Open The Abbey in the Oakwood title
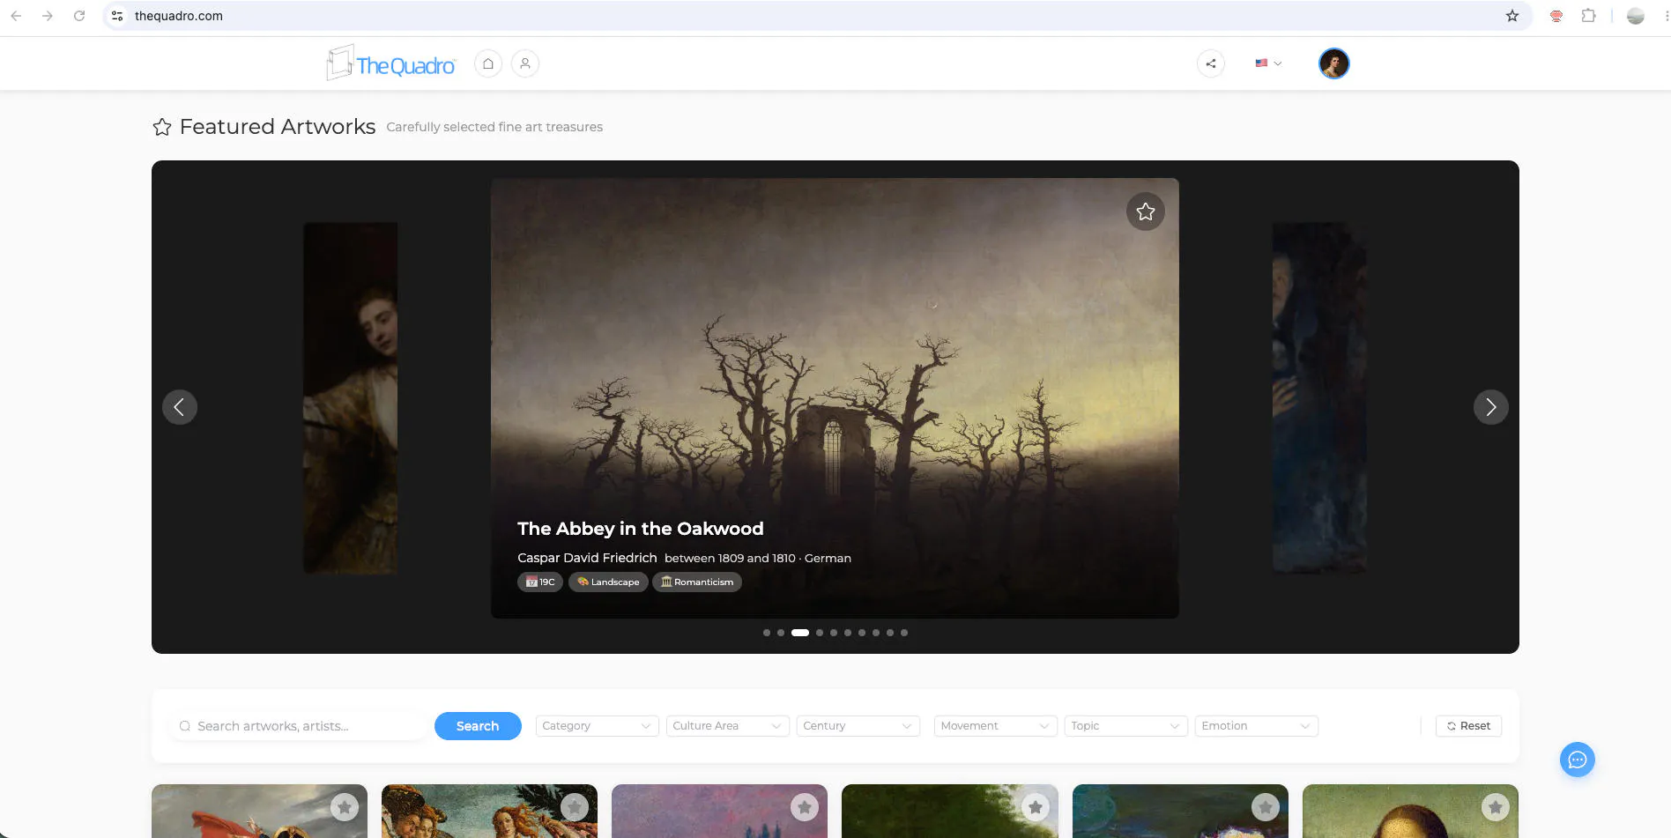1671x838 pixels. coord(641,529)
